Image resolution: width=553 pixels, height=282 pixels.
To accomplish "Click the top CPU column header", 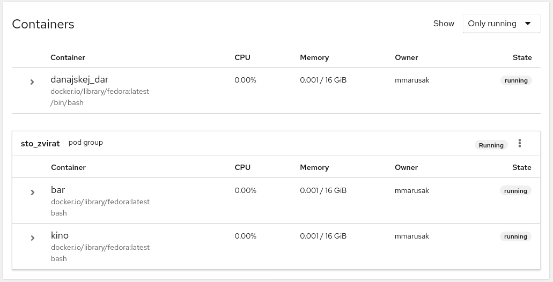I will (x=242, y=57).
